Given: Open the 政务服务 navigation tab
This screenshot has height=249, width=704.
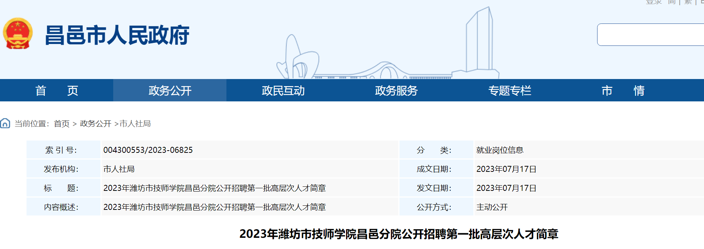Looking at the screenshot, I should pos(396,90).
